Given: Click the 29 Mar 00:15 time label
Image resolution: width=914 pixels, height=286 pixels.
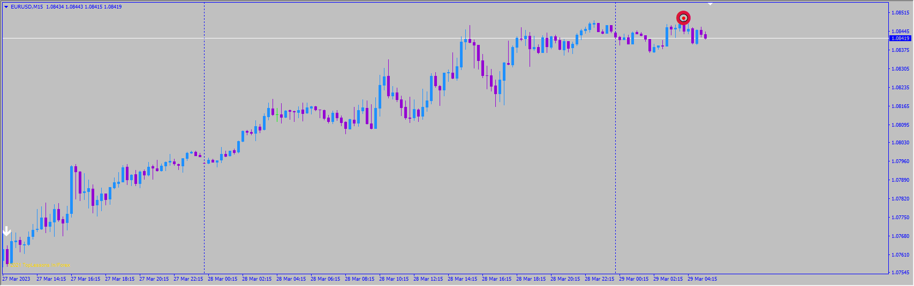Looking at the screenshot, I should (x=634, y=279).
